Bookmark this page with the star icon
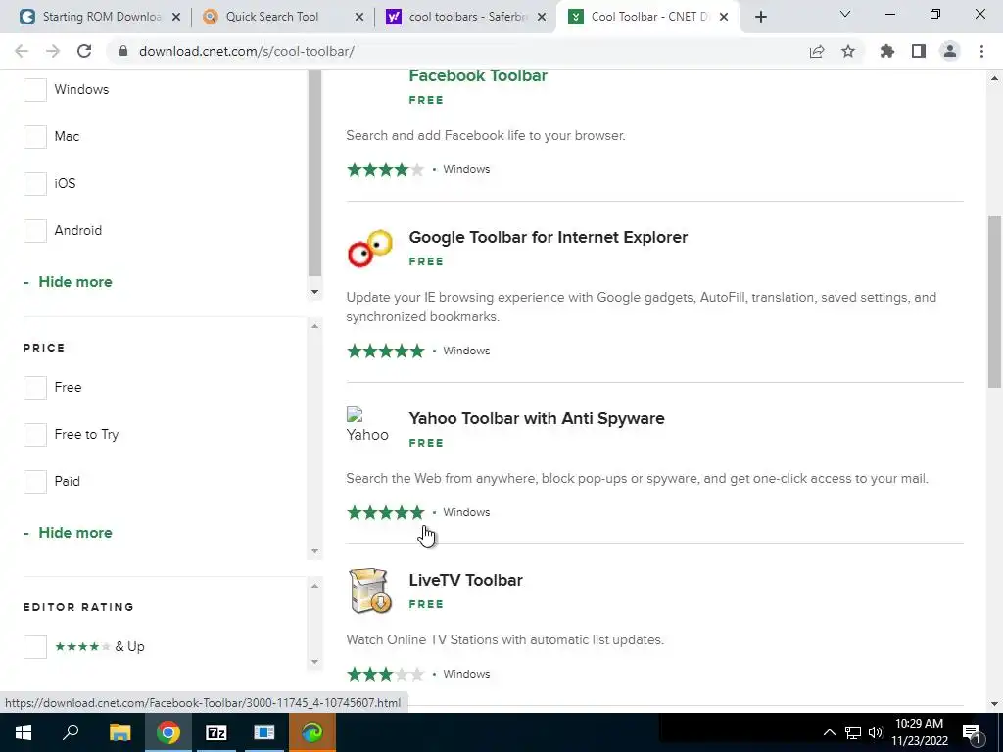This screenshot has height=752, width=1003. click(x=848, y=51)
